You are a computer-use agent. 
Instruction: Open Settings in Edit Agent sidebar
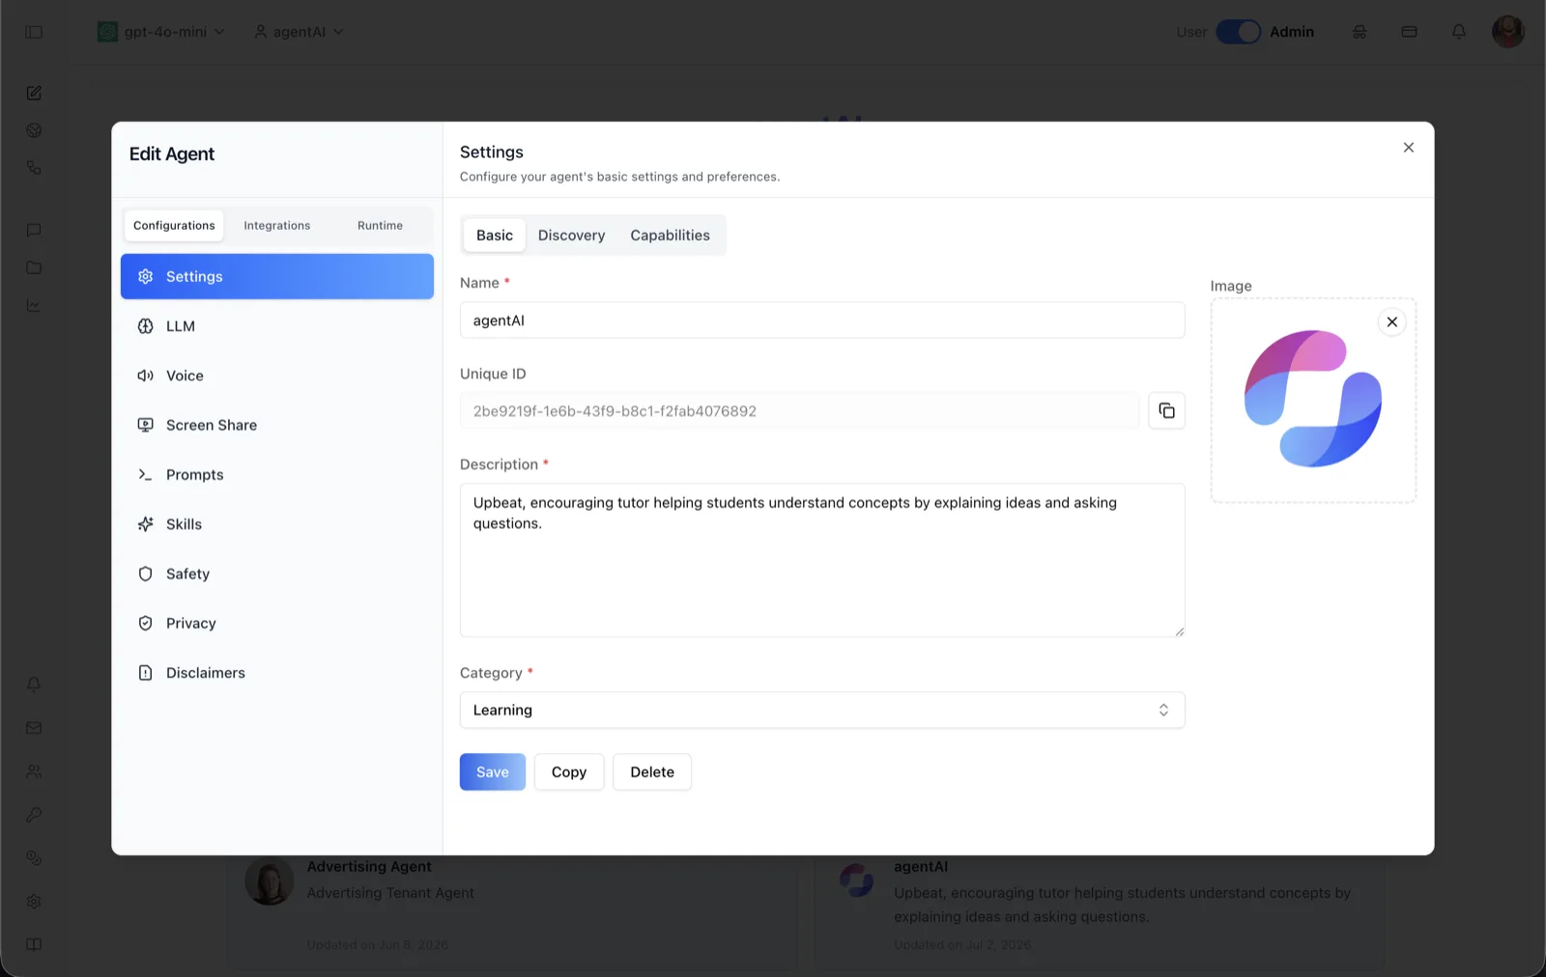277,276
